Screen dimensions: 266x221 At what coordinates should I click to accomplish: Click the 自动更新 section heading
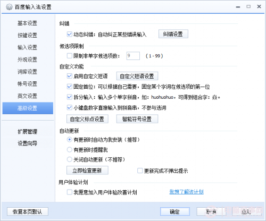[69, 131]
